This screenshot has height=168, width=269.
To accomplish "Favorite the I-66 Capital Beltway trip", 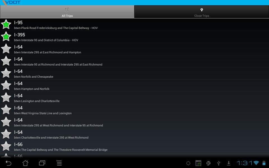I will 6,146.
